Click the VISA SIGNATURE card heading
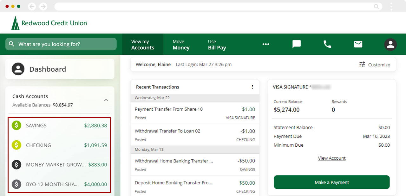This screenshot has height=196, width=406. tap(290, 87)
